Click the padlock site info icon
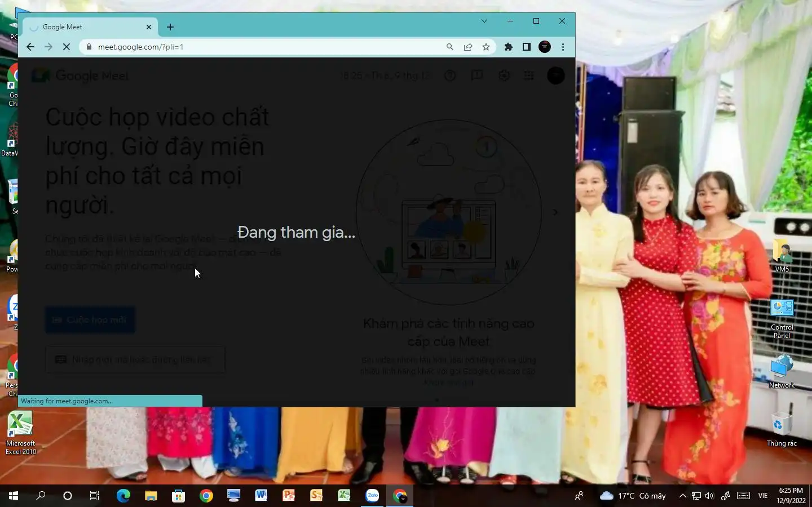This screenshot has width=812, height=507. (89, 47)
